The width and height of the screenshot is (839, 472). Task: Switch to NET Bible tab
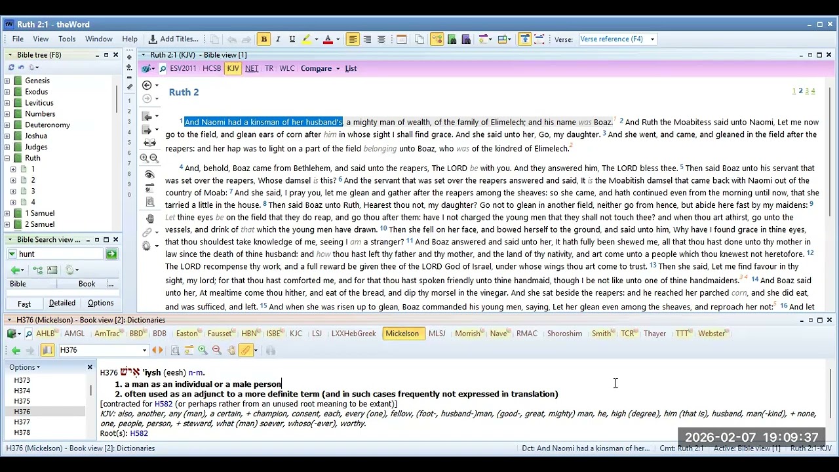coord(252,69)
